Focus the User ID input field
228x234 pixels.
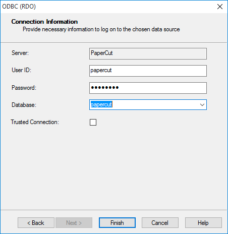point(148,71)
